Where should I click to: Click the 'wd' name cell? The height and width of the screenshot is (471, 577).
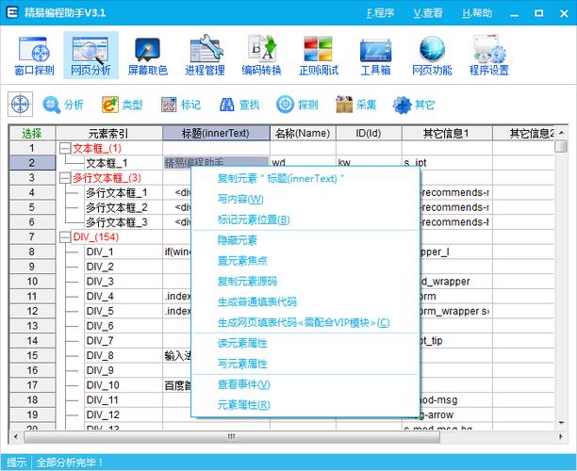pos(303,163)
